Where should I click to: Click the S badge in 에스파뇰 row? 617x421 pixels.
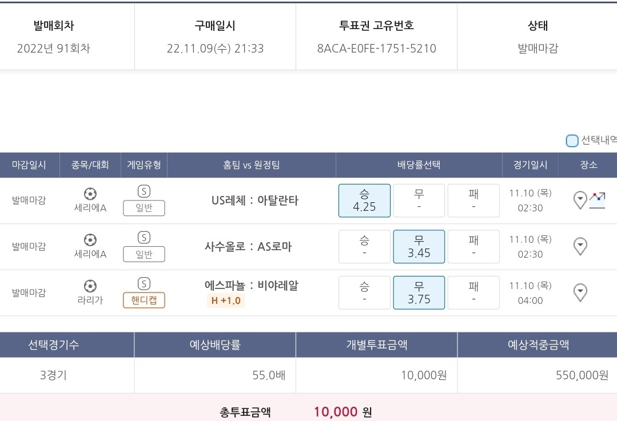(x=144, y=284)
